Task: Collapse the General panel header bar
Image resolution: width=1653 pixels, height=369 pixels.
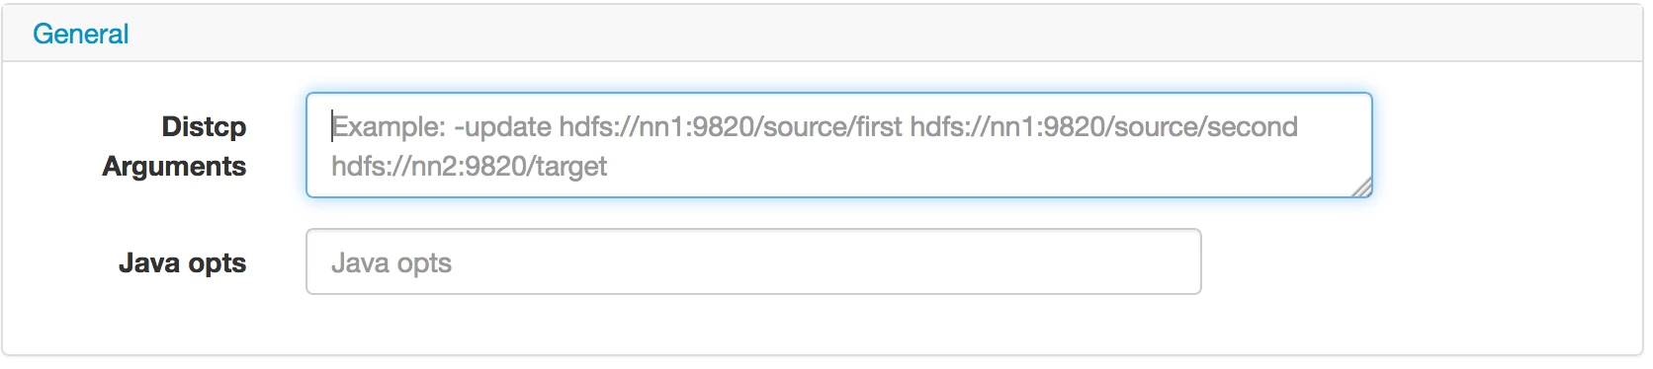Action: (823, 34)
